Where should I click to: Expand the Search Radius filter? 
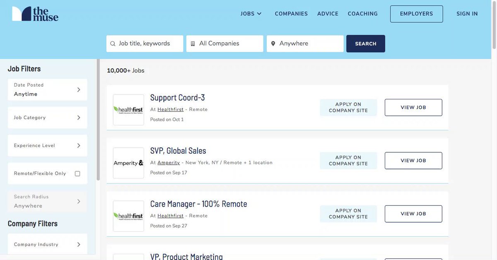click(48, 201)
